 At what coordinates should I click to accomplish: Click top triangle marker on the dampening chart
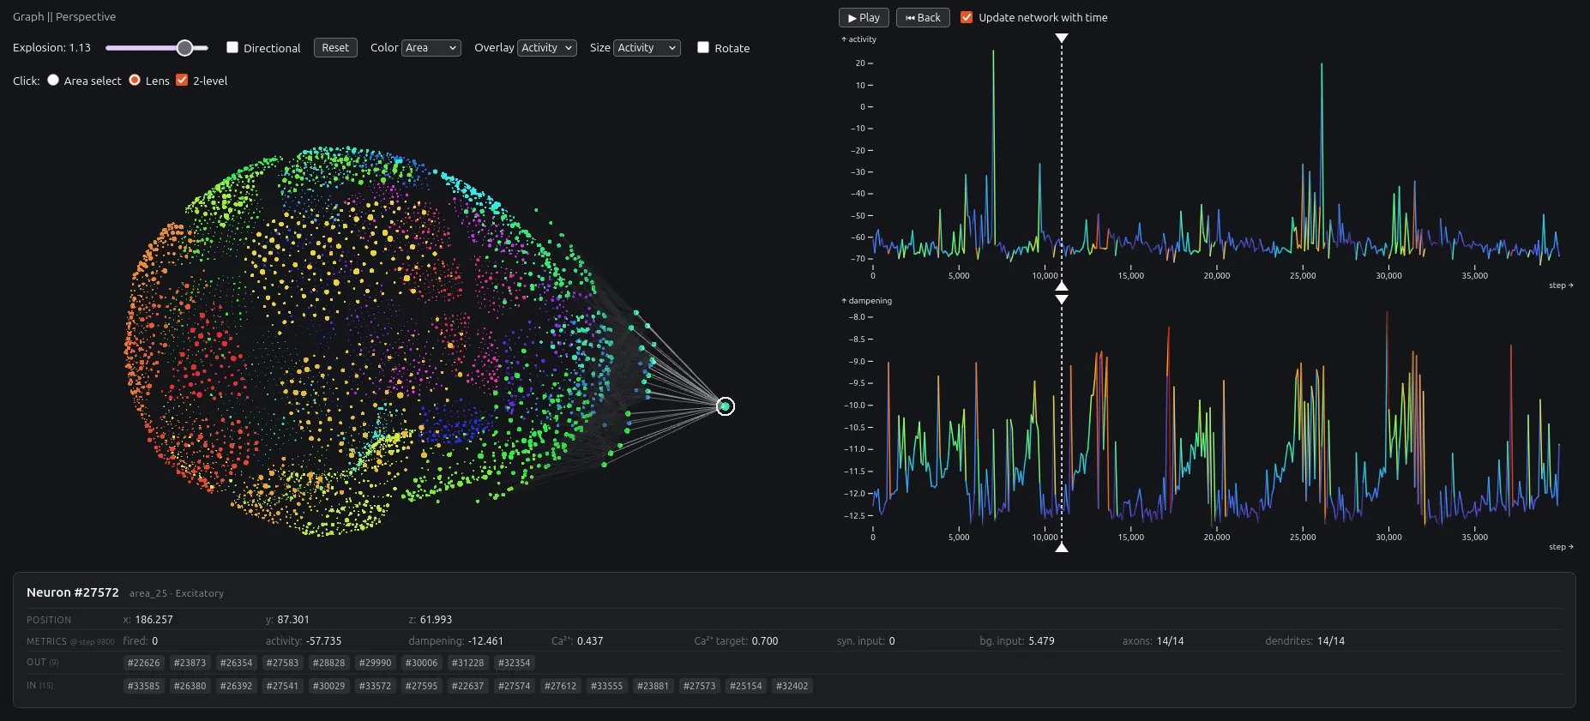point(1062,300)
